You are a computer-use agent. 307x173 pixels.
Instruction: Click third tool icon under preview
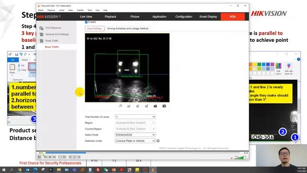click(138, 106)
